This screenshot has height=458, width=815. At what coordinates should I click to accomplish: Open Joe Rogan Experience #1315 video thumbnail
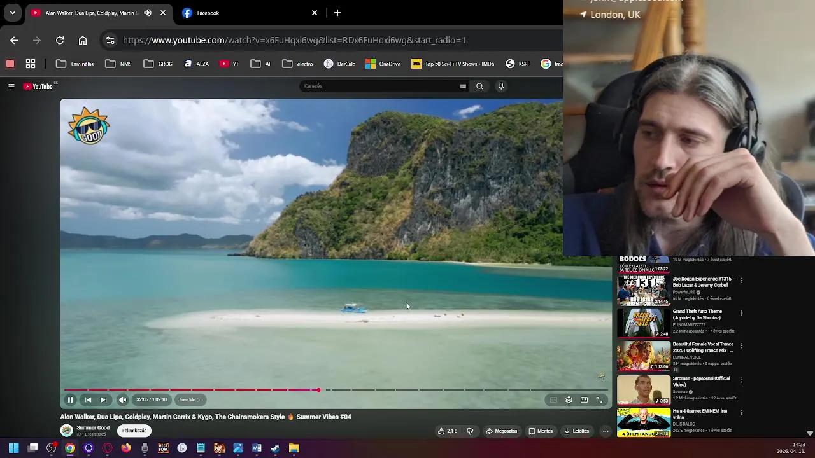643,290
